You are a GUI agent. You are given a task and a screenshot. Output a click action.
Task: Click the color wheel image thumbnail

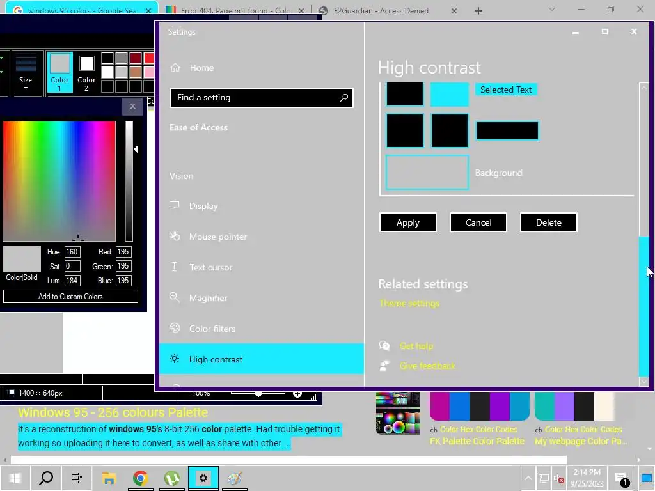point(398,414)
